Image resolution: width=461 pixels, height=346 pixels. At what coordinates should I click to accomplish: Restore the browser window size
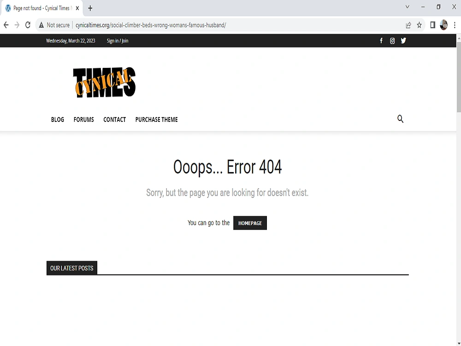point(438,7)
